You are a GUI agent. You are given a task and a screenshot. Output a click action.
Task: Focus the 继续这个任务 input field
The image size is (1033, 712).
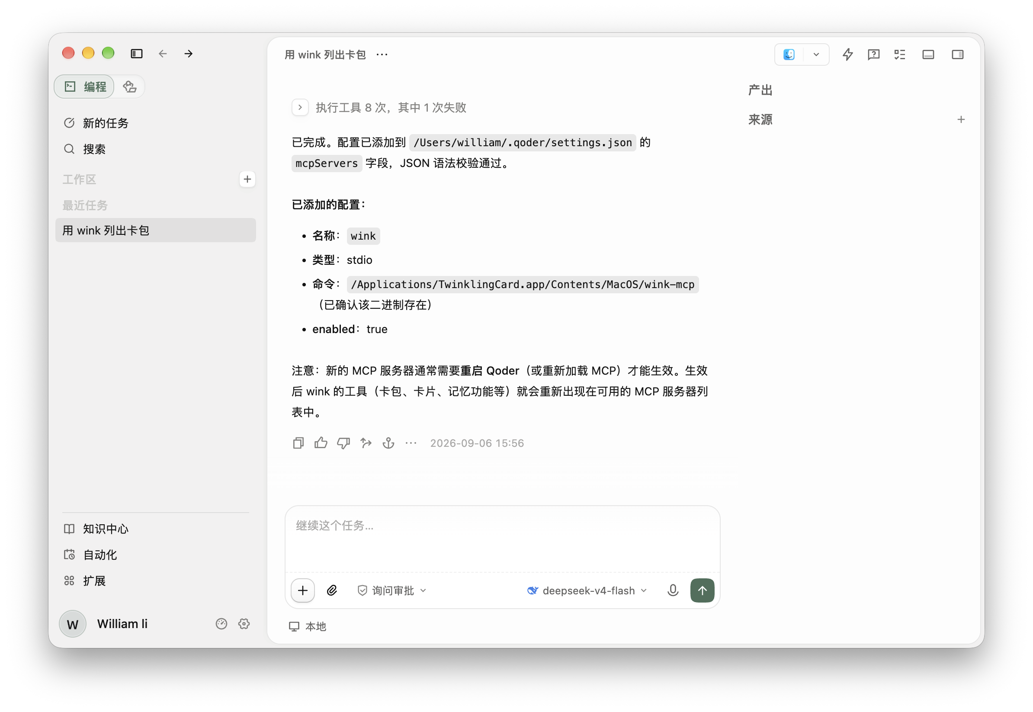(503, 539)
